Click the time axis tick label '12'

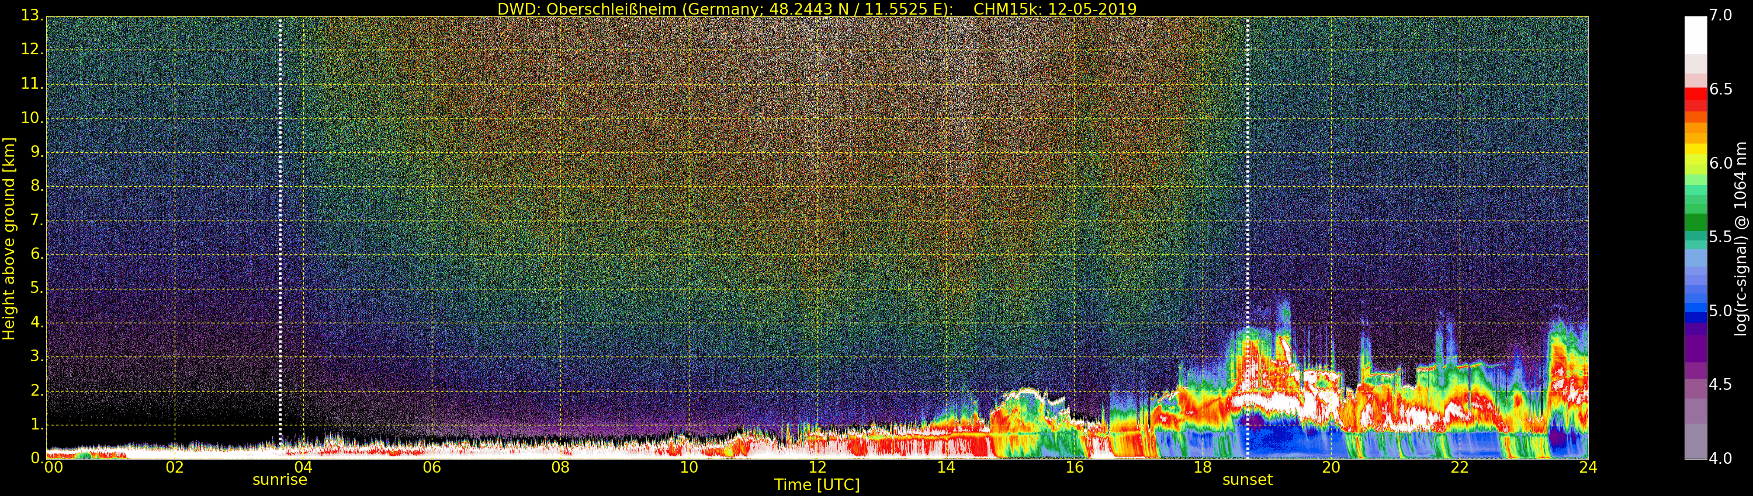point(817,467)
